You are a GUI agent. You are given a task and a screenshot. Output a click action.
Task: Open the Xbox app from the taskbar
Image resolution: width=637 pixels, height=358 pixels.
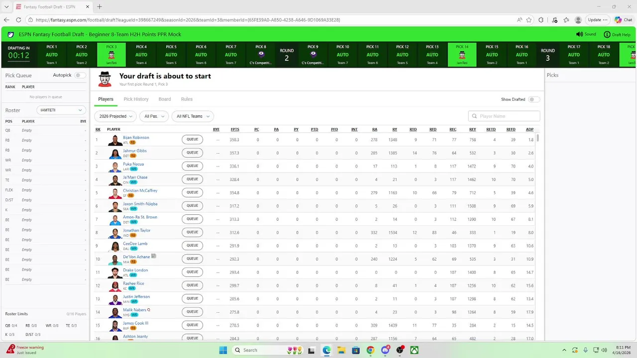pos(414,350)
